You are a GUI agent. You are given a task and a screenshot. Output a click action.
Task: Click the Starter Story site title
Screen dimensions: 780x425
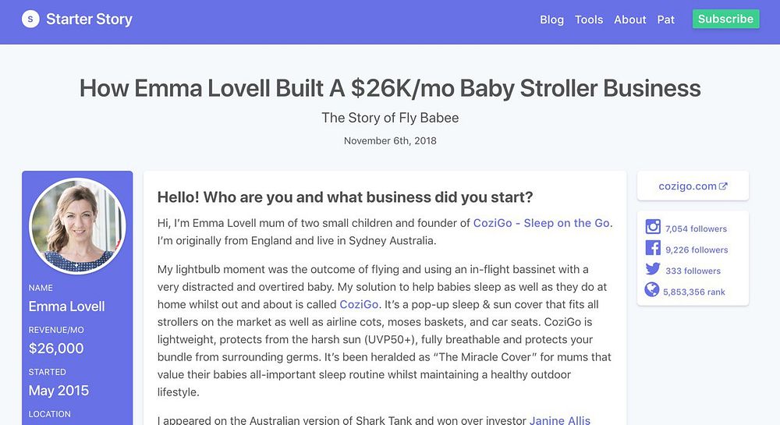coord(89,19)
